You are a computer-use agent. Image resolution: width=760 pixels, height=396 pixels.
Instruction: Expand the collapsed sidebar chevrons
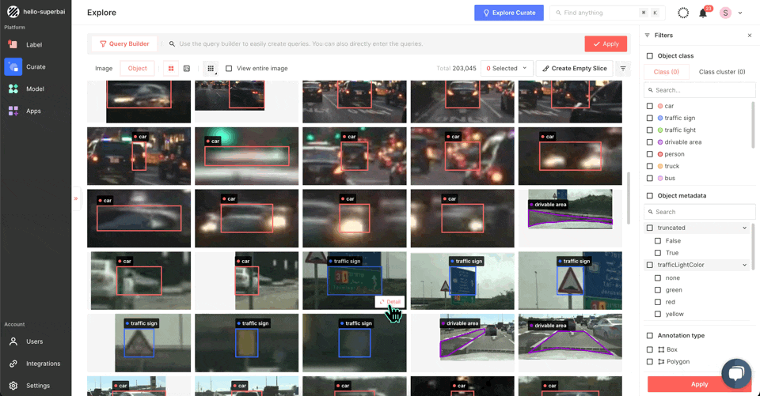coord(76,198)
